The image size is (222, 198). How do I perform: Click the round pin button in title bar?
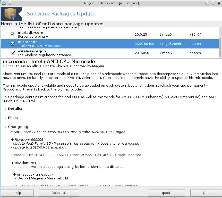click(10, 3)
